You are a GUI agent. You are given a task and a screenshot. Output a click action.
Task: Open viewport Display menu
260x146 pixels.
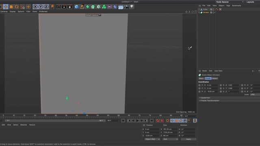click(x=13, y=12)
